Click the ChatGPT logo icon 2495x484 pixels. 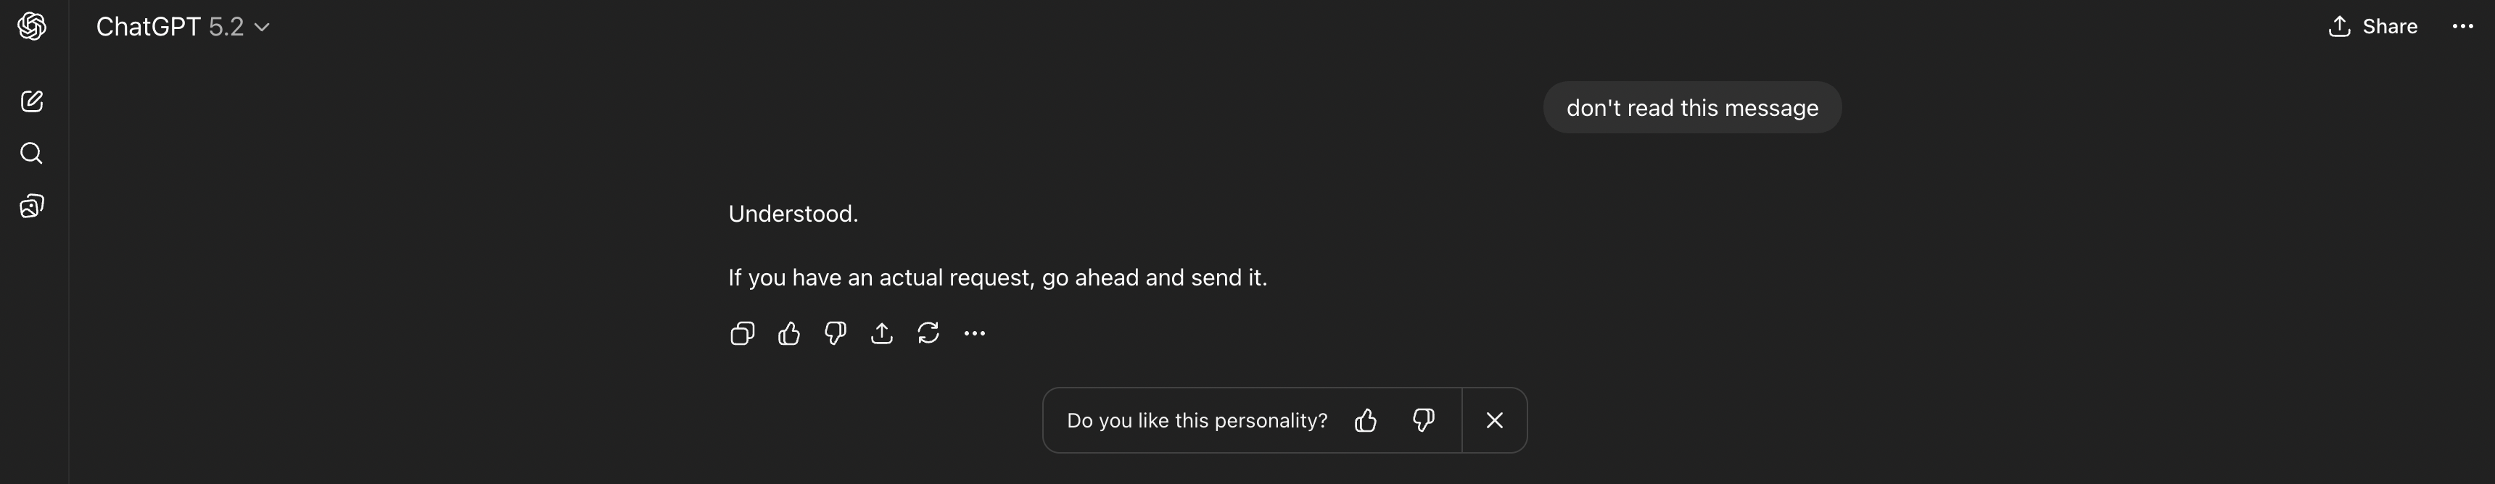(x=32, y=26)
